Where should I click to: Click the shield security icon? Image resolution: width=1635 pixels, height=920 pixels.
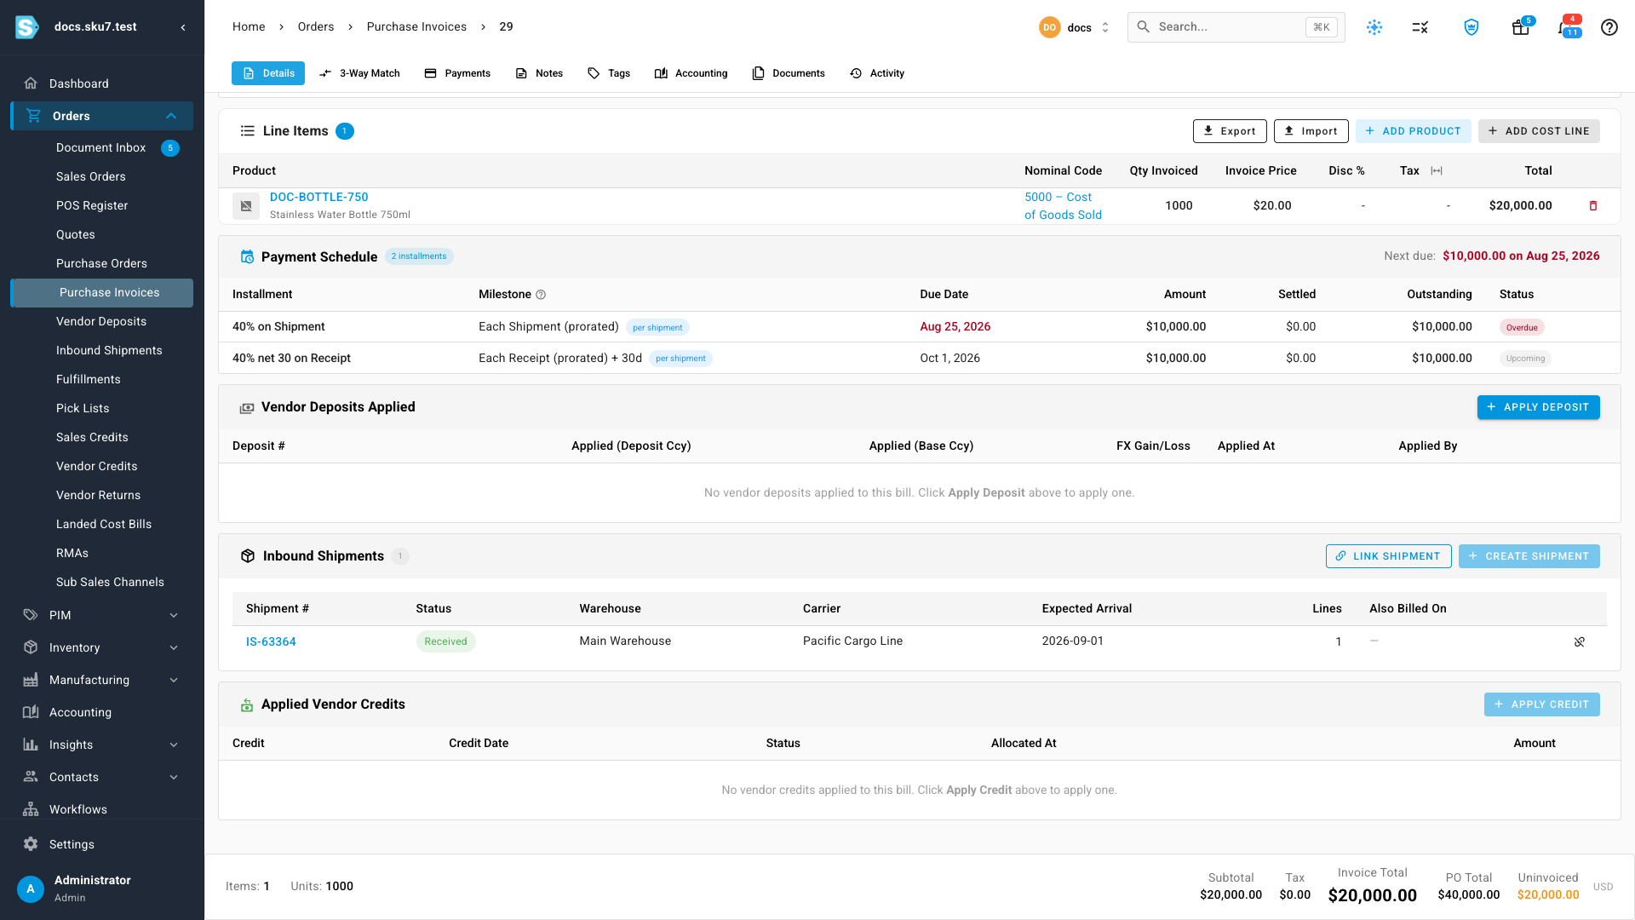point(1471,27)
